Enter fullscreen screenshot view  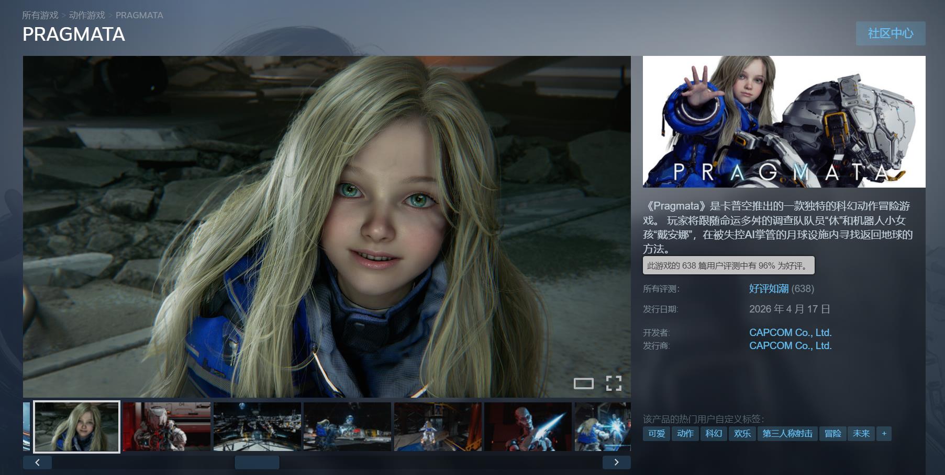tap(614, 383)
